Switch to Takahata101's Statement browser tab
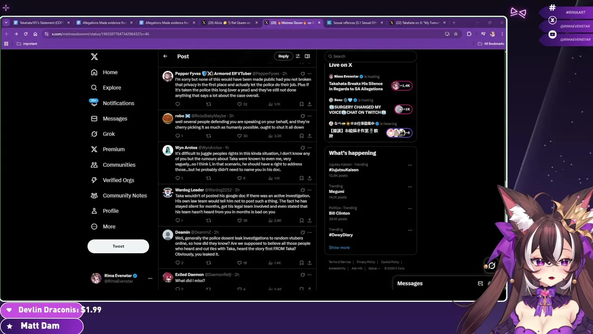The height and width of the screenshot is (334, 593). coord(41,22)
